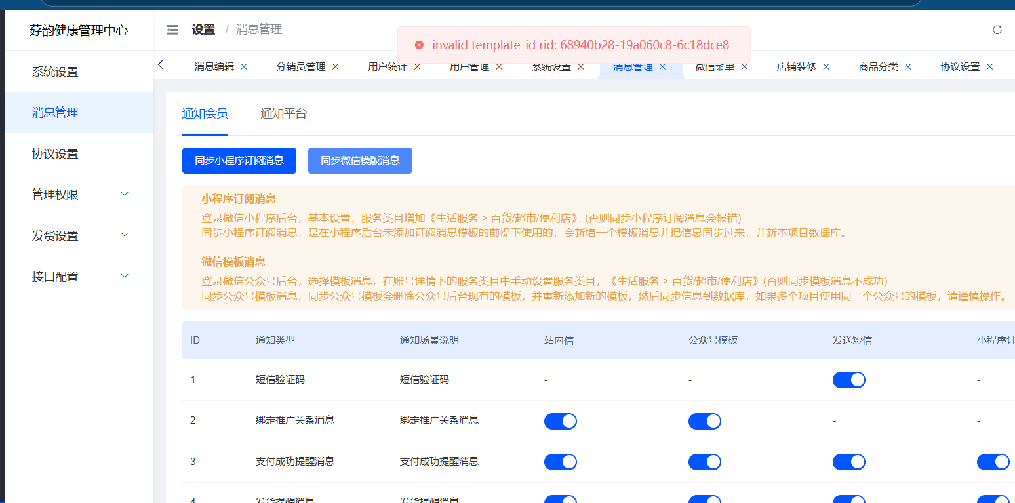Click the 公众号模板 column header
This screenshot has height=503, width=1015.
713,340
